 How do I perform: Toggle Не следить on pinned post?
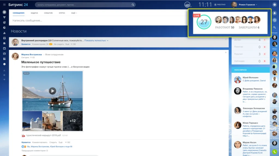[x=59, y=44]
